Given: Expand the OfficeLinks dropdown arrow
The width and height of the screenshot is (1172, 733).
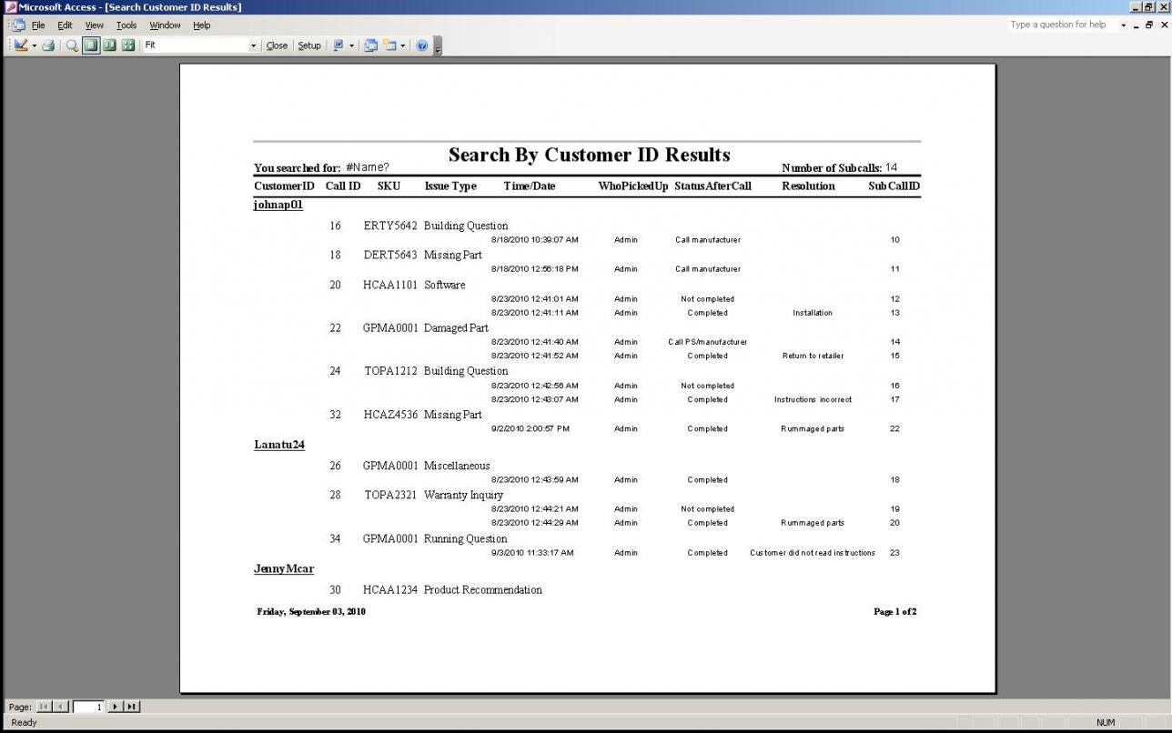Looking at the screenshot, I should [351, 45].
